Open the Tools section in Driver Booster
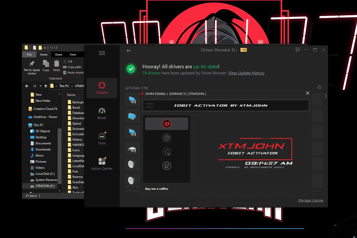 pyautogui.click(x=102, y=139)
